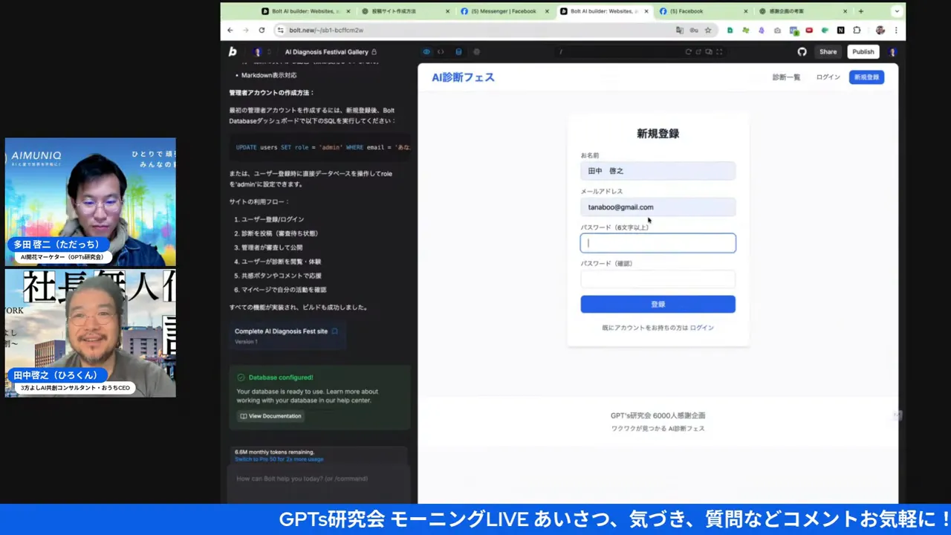
Task: Open the GitHub icon near Share button
Action: [x=802, y=51]
